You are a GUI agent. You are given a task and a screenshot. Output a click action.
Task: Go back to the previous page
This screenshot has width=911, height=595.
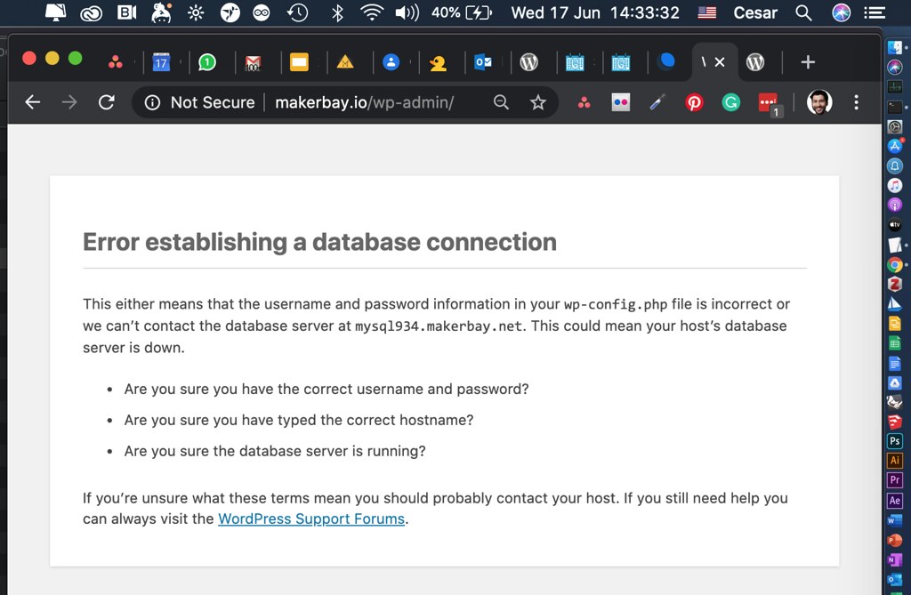[x=33, y=102]
